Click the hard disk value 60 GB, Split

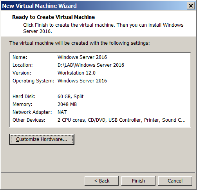(x=70, y=97)
